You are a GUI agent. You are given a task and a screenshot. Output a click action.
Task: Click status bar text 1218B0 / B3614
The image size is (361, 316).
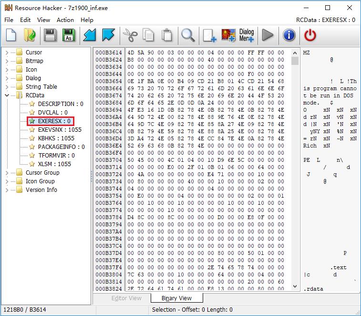pos(25,309)
